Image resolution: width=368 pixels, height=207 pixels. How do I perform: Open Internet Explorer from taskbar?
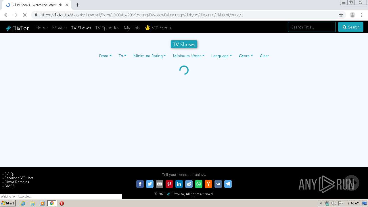pos(23,203)
